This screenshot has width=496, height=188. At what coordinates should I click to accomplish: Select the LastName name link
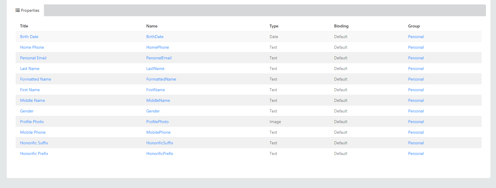[155, 68]
